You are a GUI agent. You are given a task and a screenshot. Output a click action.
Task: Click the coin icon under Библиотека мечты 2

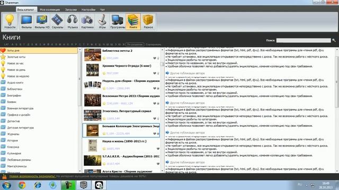pos(104,58)
